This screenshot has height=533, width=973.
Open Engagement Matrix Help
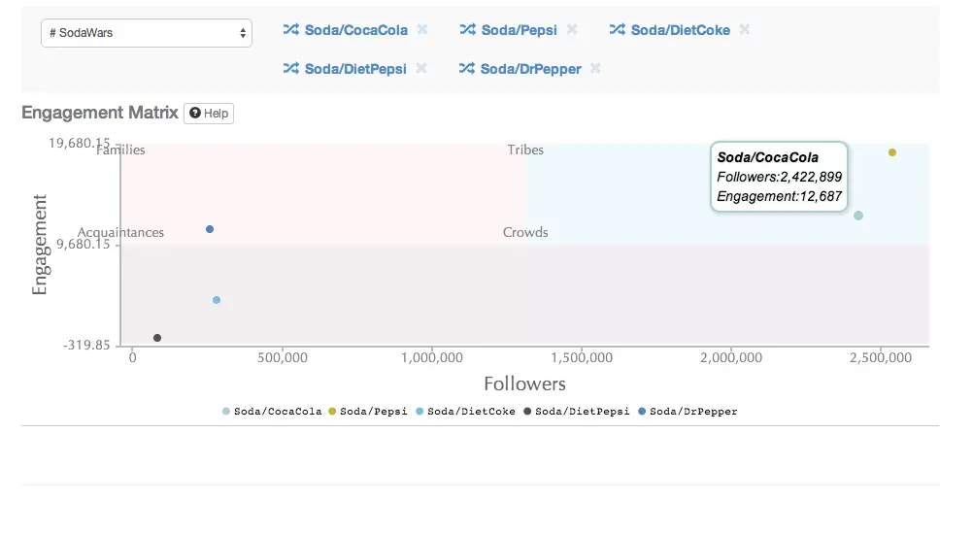tap(209, 114)
